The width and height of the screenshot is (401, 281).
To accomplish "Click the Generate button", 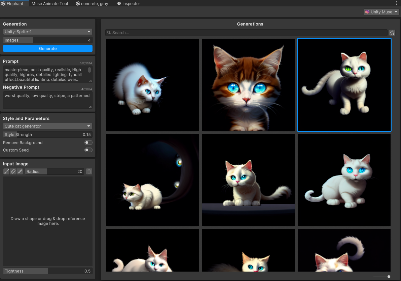I will point(47,48).
